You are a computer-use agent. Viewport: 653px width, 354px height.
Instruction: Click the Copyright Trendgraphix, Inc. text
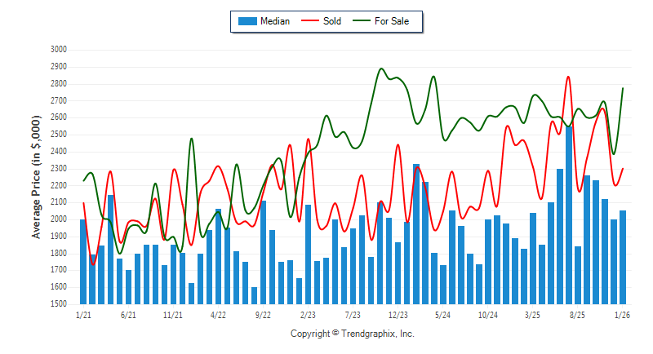click(x=352, y=334)
